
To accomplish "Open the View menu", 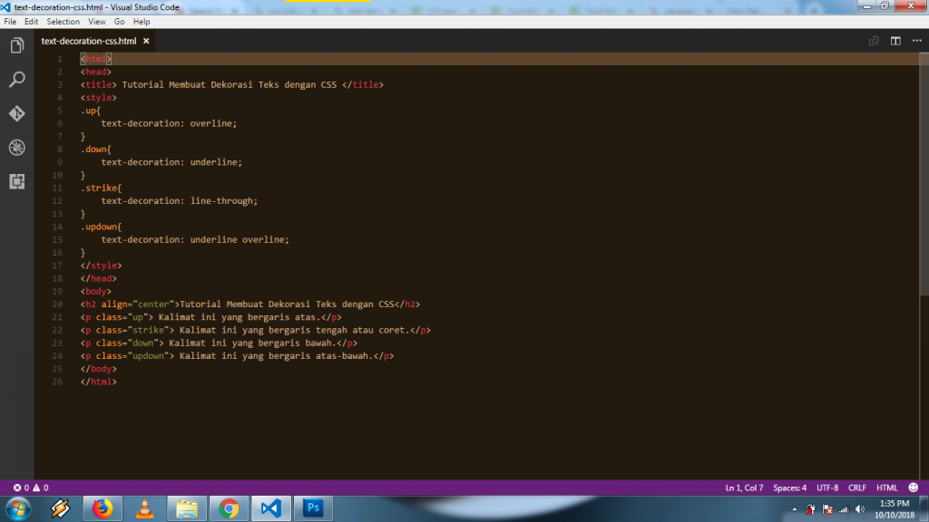I will pyautogui.click(x=96, y=22).
